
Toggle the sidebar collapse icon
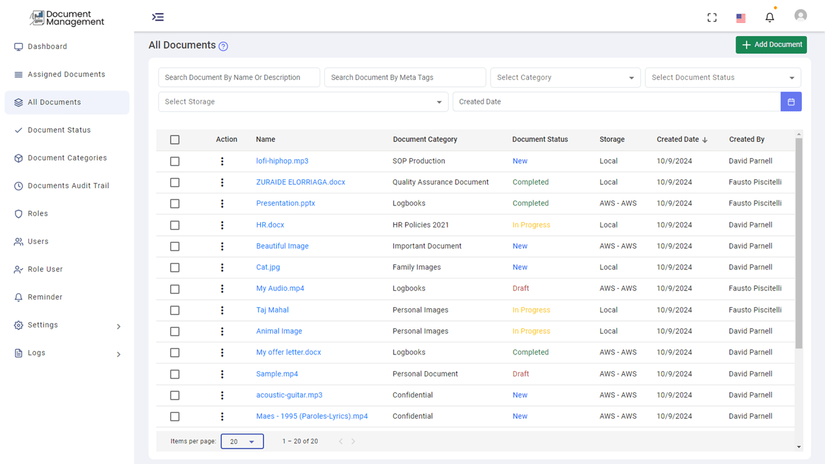[158, 17]
